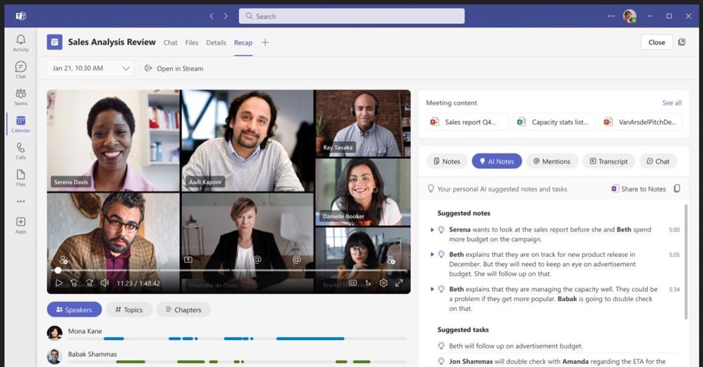Select the Recap tab

pos(243,43)
